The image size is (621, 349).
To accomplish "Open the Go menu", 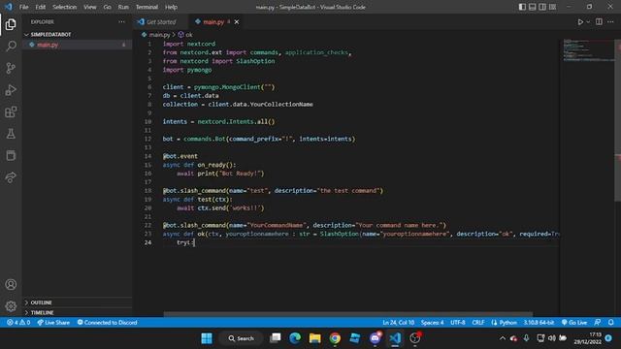I will [x=107, y=7].
